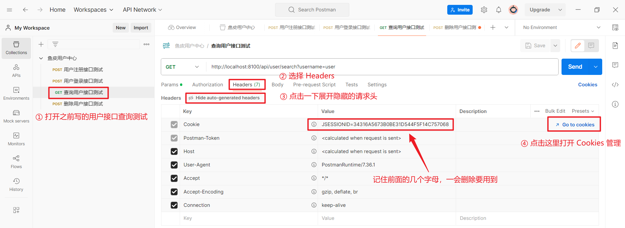The width and height of the screenshot is (625, 228).
Task: Open the code snippet panel icon
Action: tap(615, 85)
